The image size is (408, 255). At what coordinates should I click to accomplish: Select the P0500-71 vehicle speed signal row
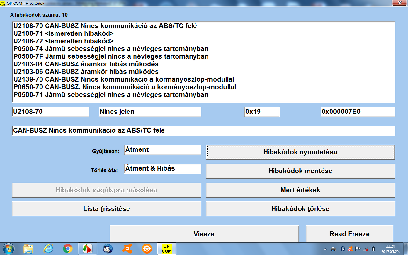(x=204, y=95)
